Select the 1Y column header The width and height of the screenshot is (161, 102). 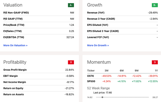pos(156,71)
